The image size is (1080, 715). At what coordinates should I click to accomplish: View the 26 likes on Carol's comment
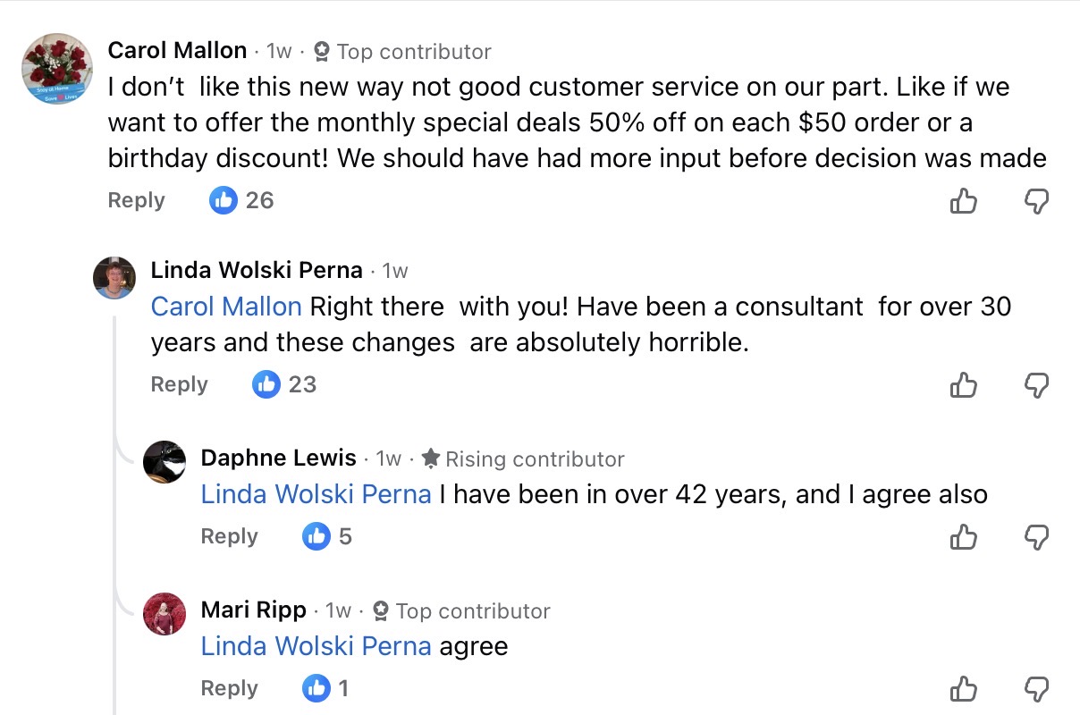[241, 200]
